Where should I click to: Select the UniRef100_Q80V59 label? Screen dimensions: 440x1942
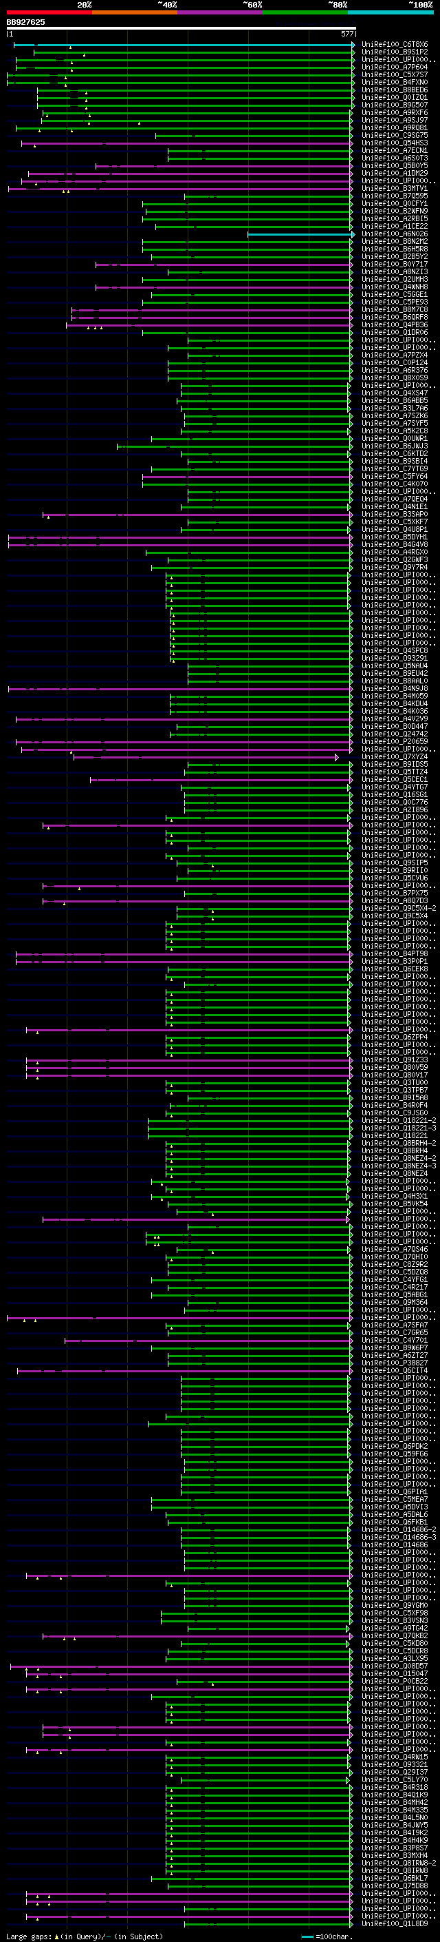point(395,1068)
